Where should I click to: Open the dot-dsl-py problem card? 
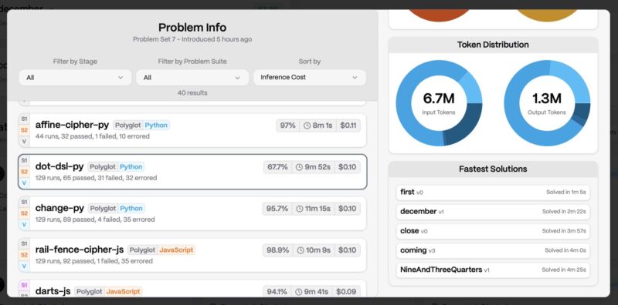(192, 172)
